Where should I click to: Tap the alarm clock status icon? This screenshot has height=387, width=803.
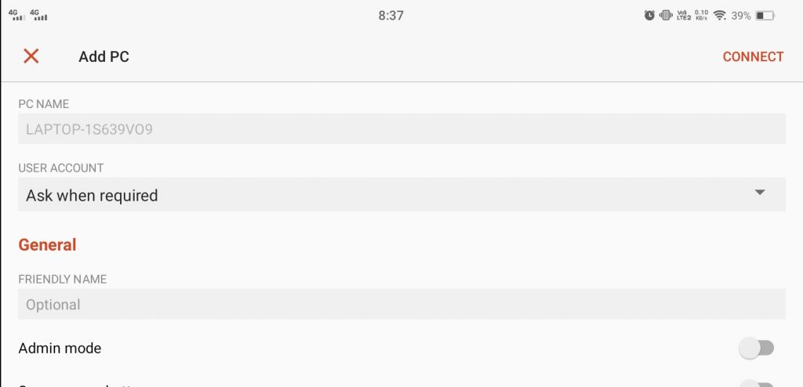(x=649, y=16)
